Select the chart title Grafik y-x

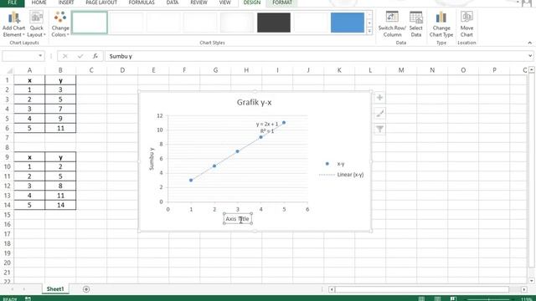click(x=254, y=102)
